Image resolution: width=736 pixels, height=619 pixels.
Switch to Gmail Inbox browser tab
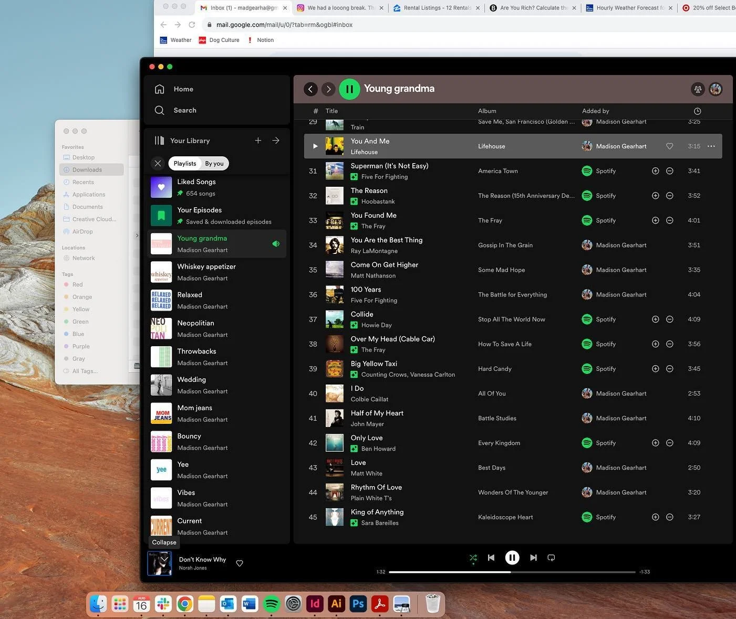point(244,8)
